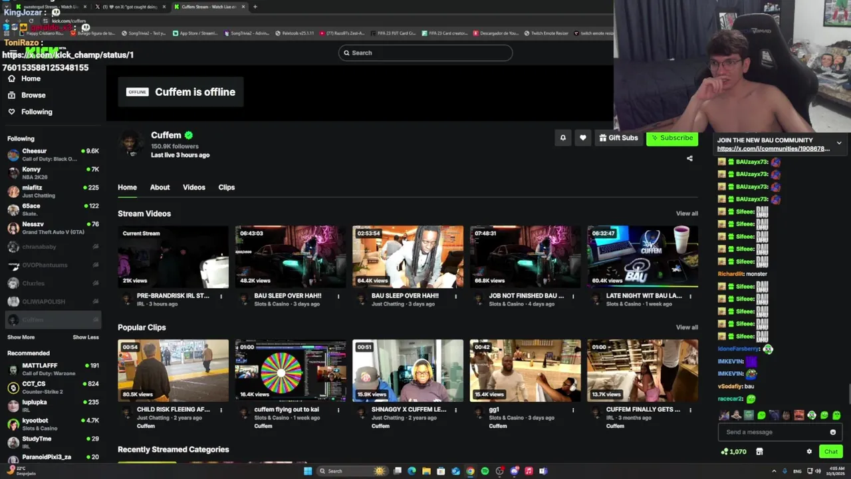Open the Clips channel tab

(227, 188)
